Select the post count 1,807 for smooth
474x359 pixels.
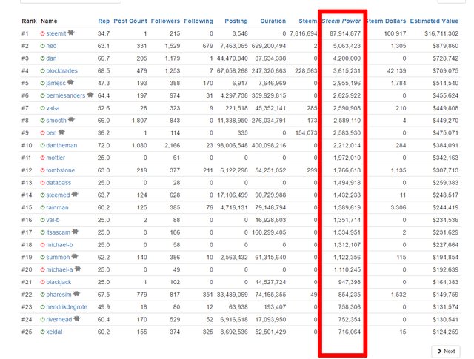coord(139,121)
